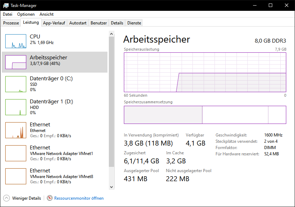Click the Ressourcenmonitor icon

coord(50,198)
